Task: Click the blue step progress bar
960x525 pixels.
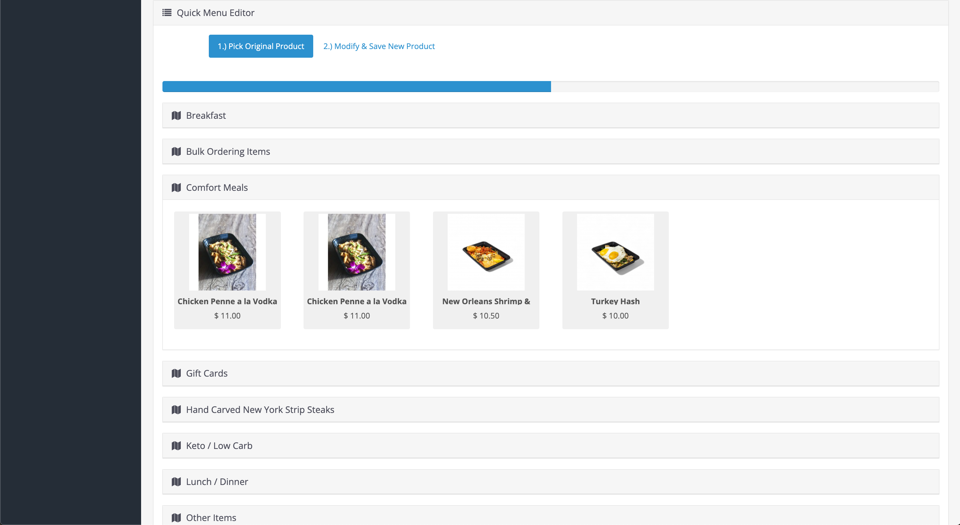Action: click(356, 86)
